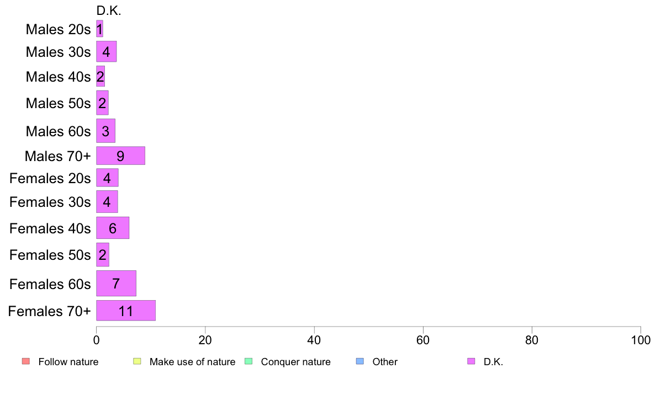Click the 40 tick on the x-axis
This screenshot has width=656, height=406.
314,340
